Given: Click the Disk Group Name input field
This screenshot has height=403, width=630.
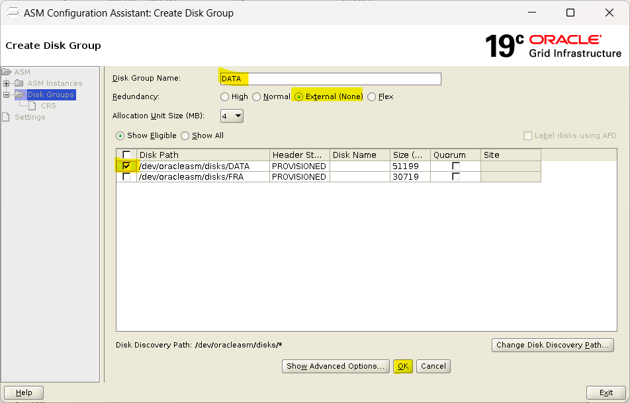Looking at the screenshot, I should pos(330,79).
